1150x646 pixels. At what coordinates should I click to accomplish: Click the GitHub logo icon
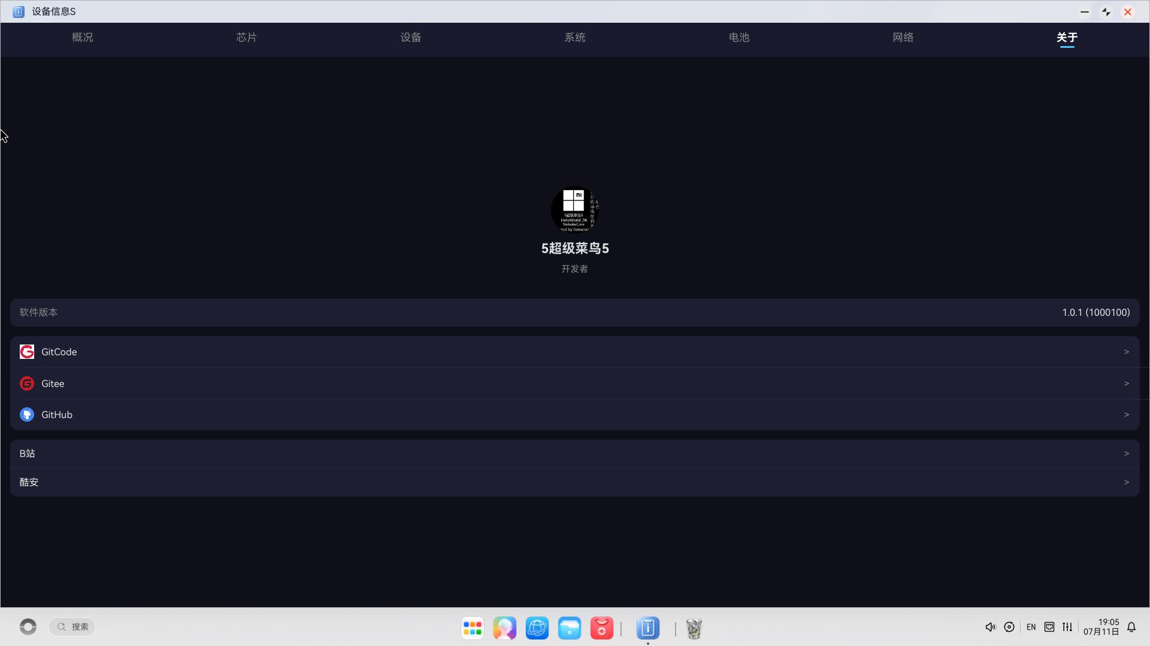tap(27, 415)
